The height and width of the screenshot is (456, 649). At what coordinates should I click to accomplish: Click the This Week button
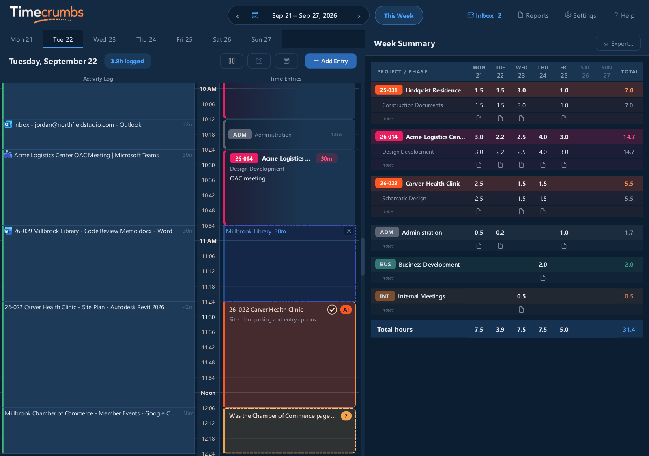399,15
